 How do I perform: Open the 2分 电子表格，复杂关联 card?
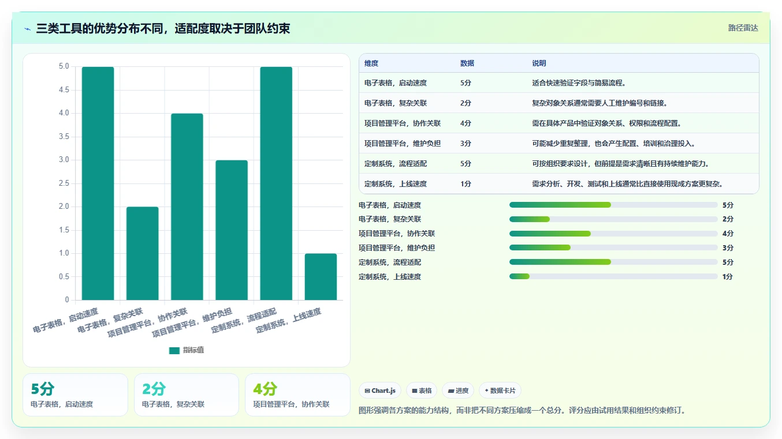187,395
